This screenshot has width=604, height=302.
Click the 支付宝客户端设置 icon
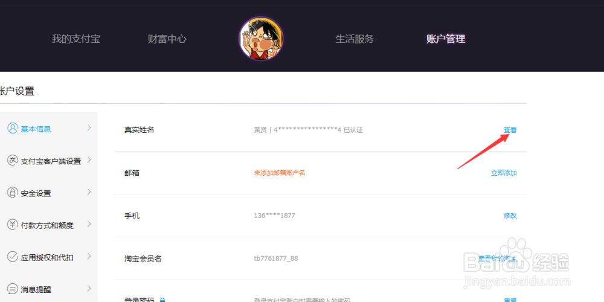click(x=13, y=160)
